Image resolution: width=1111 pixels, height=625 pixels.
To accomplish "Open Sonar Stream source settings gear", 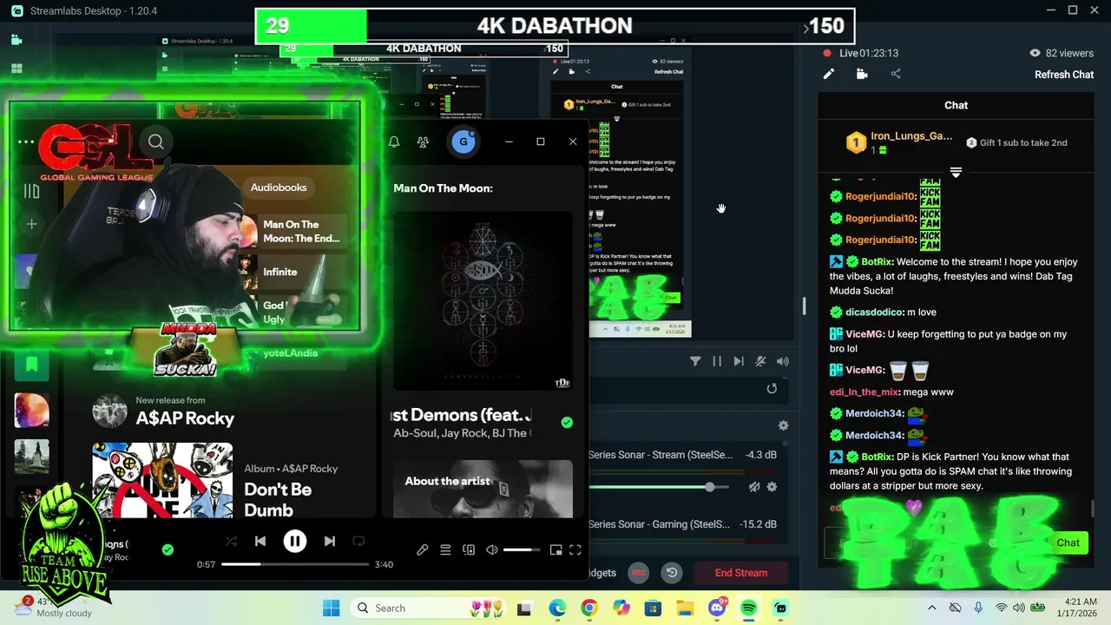I will (772, 487).
